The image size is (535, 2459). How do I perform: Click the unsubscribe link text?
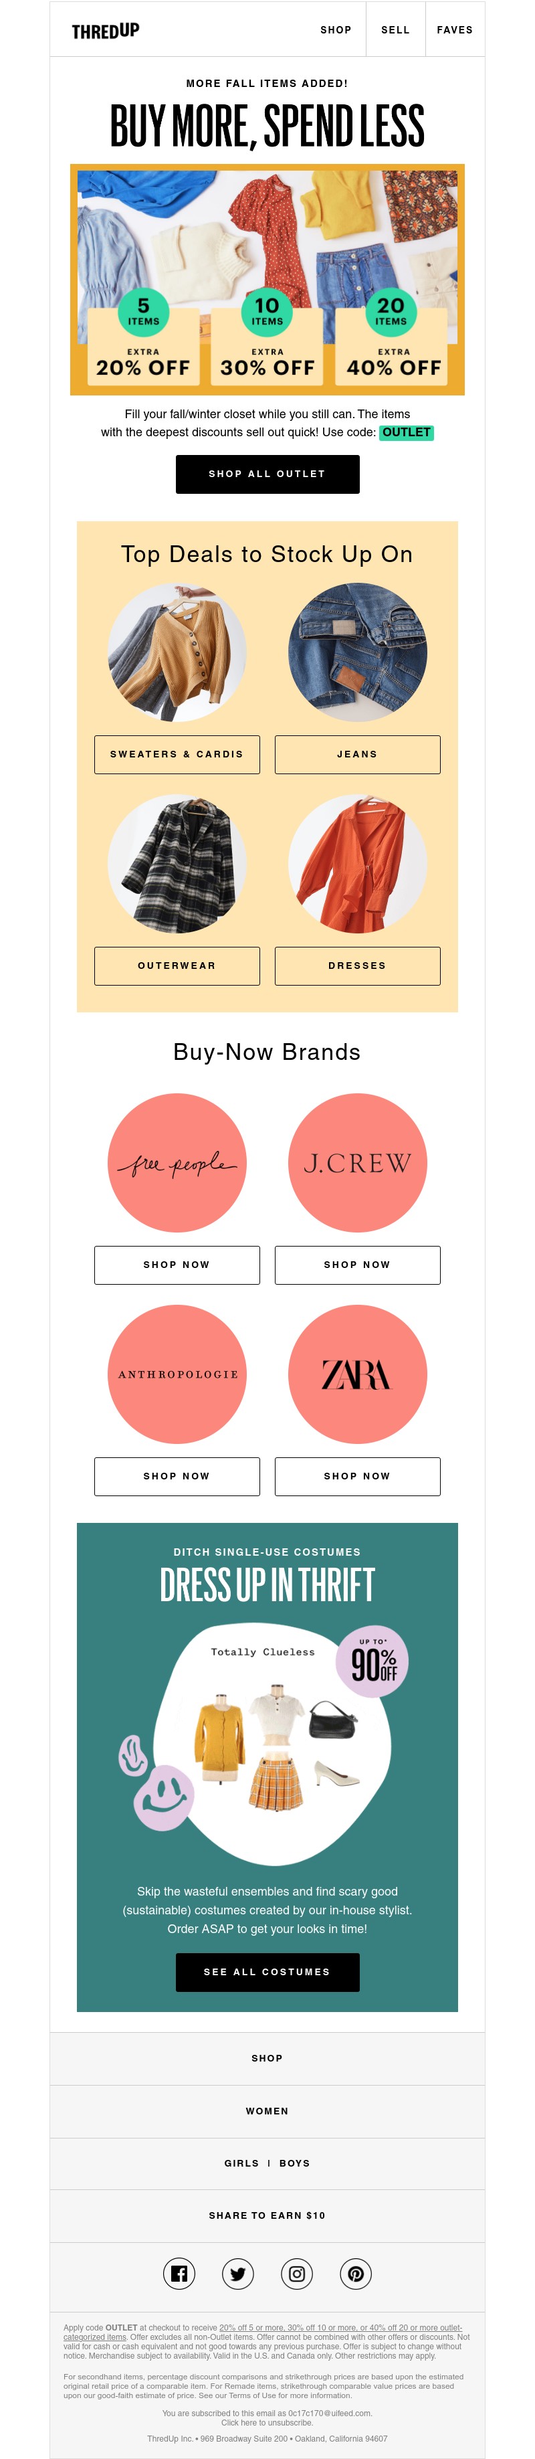pos(267,2423)
